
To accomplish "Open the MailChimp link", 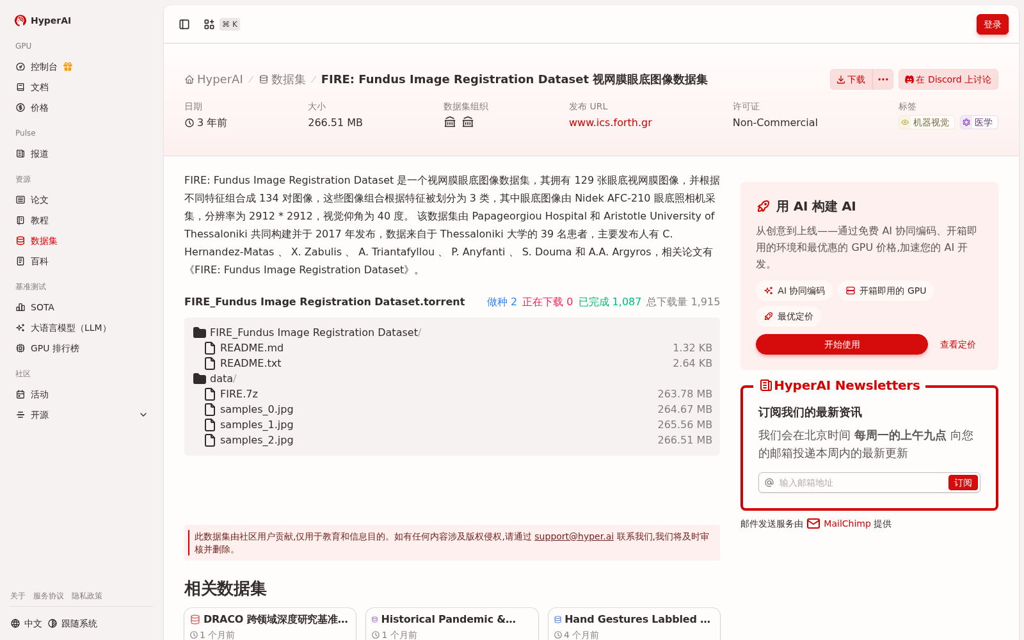I will pos(847,524).
